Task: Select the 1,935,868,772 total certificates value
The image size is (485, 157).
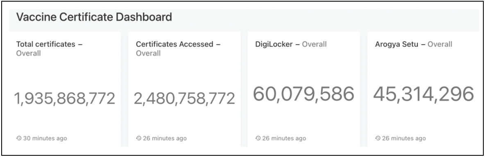Action: (65, 99)
